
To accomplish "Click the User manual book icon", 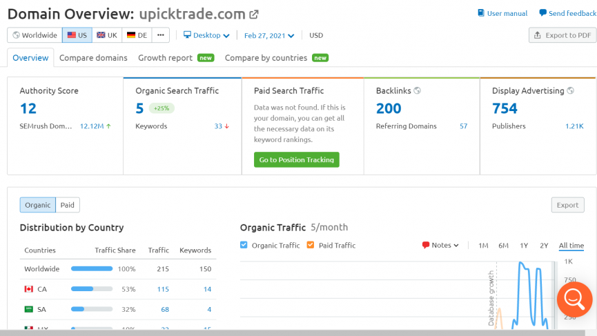I will pos(481,13).
